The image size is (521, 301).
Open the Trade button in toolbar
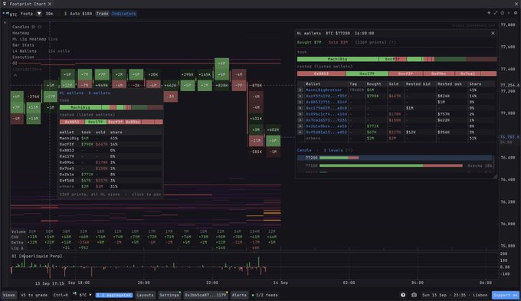coord(102,14)
